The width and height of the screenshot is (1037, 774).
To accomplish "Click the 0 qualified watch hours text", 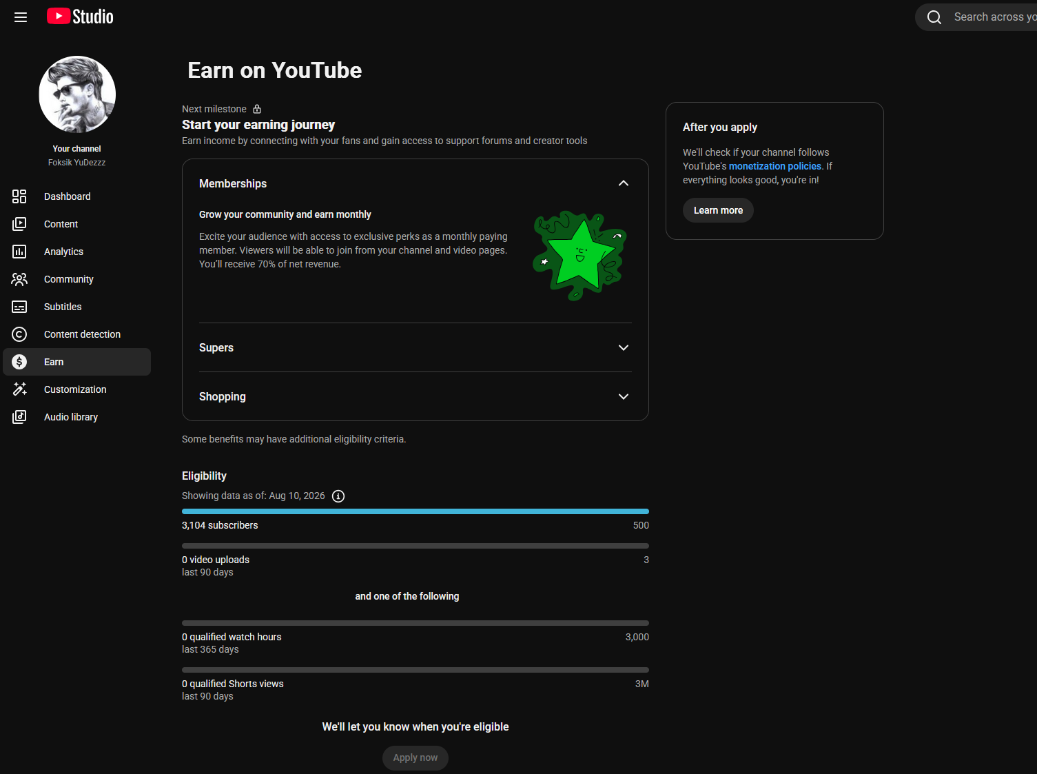I will pos(232,637).
